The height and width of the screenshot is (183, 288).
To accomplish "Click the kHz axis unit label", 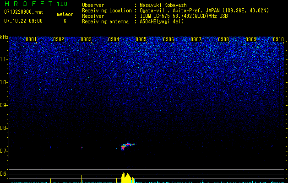I will click(4, 37).
